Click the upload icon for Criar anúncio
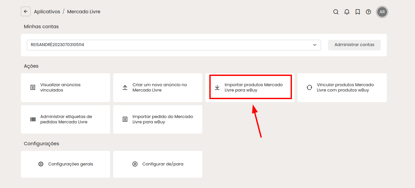The image size is (415, 188). click(x=125, y=88)
